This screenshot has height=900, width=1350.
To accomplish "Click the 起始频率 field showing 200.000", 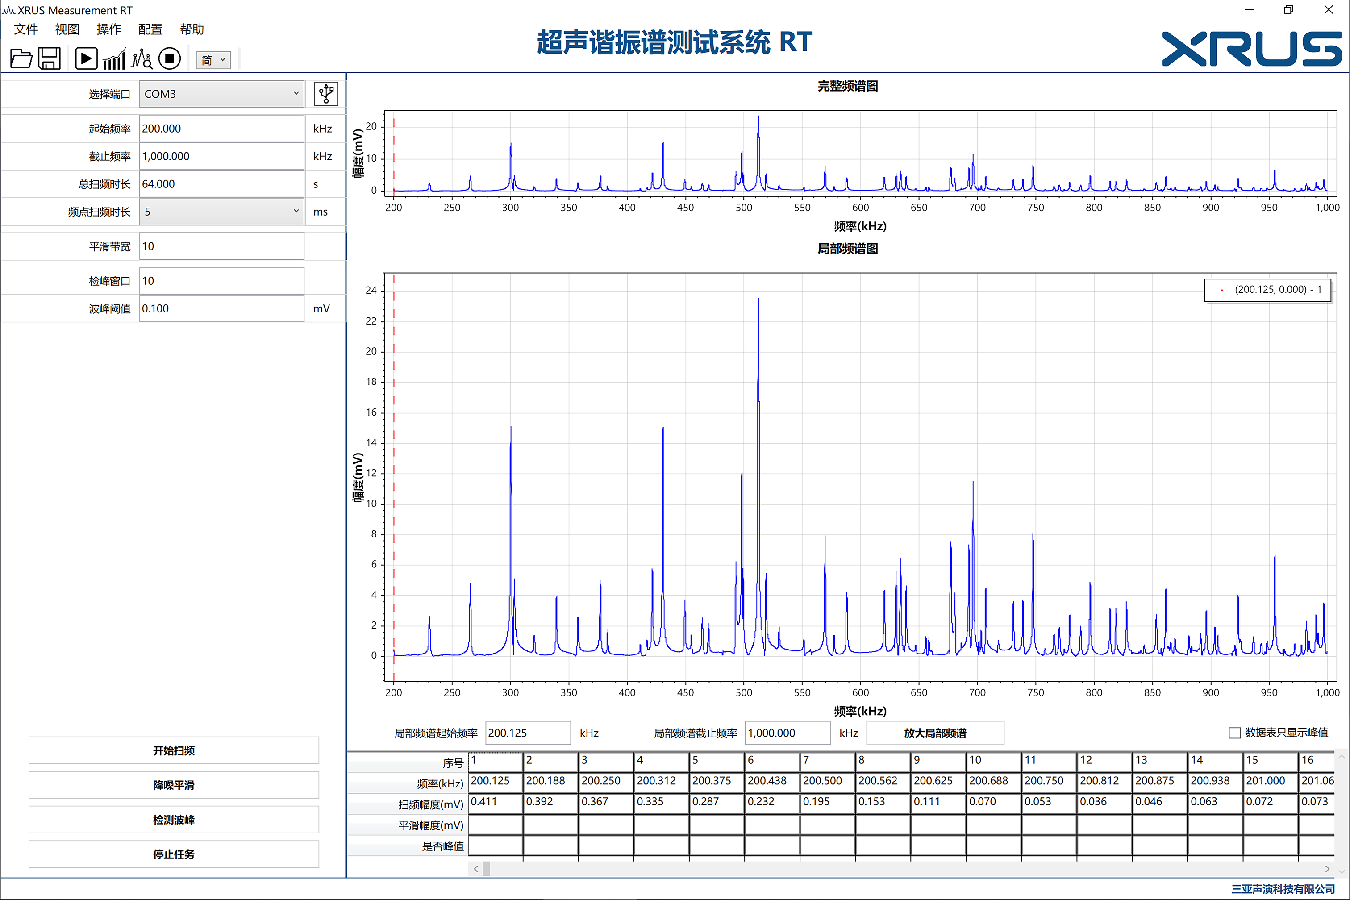I will tap(221, 129).
